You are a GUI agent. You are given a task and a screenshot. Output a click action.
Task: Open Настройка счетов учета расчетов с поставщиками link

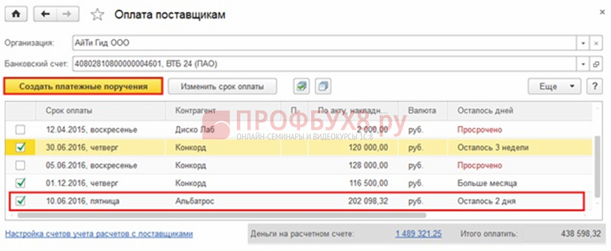point(99,234)
